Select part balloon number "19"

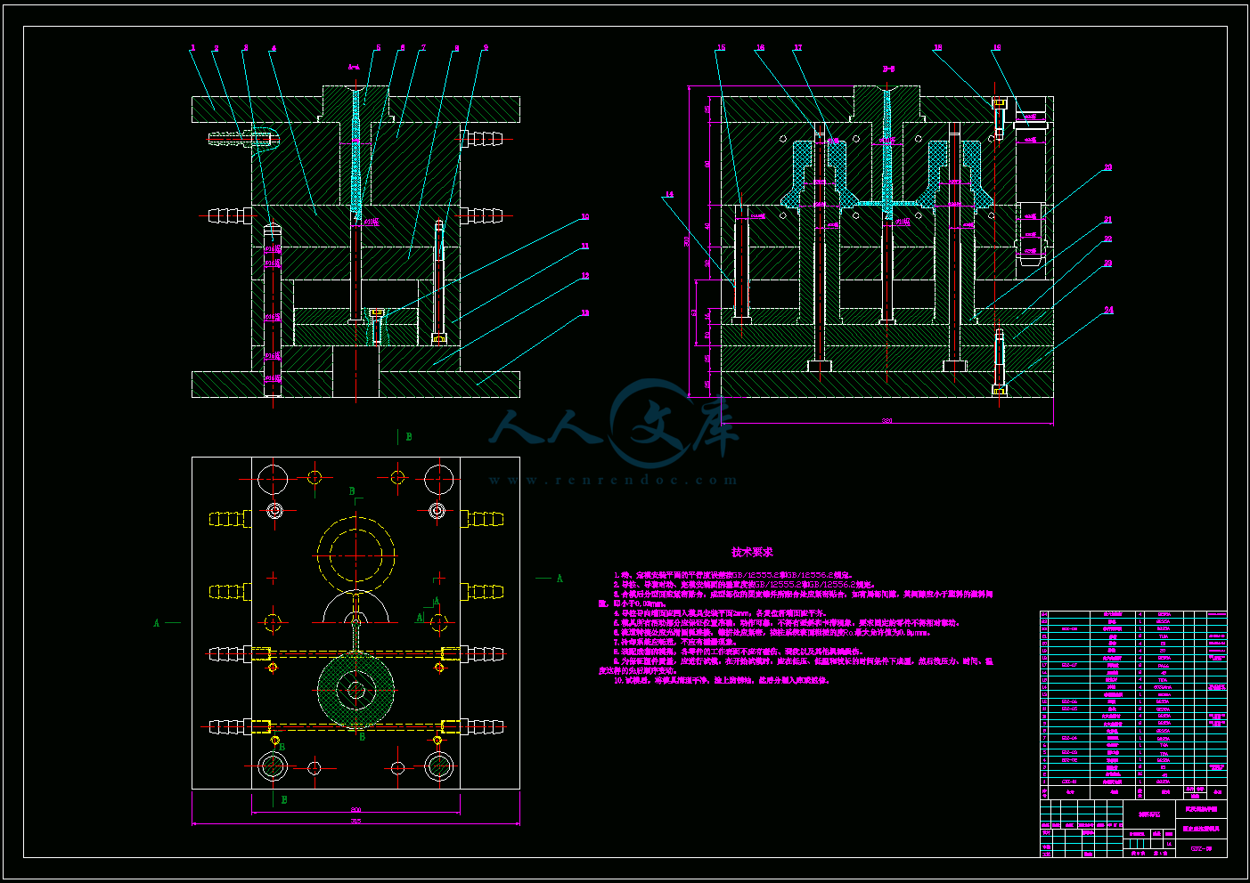point(996,48)
